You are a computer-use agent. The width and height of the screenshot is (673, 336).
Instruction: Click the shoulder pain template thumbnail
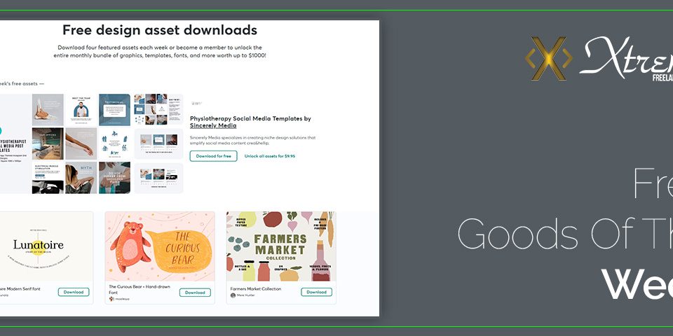tap(114, 177)
